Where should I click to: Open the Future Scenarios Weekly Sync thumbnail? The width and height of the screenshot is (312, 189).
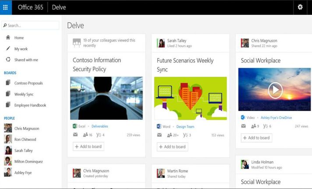pos(190,98)
